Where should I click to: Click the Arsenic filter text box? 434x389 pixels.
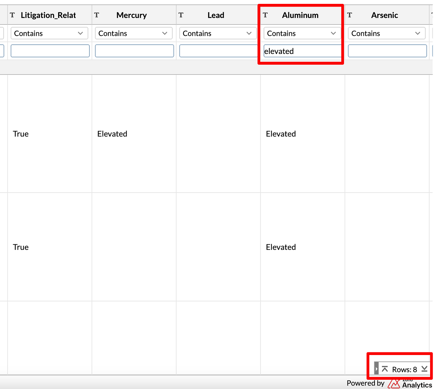387,51
